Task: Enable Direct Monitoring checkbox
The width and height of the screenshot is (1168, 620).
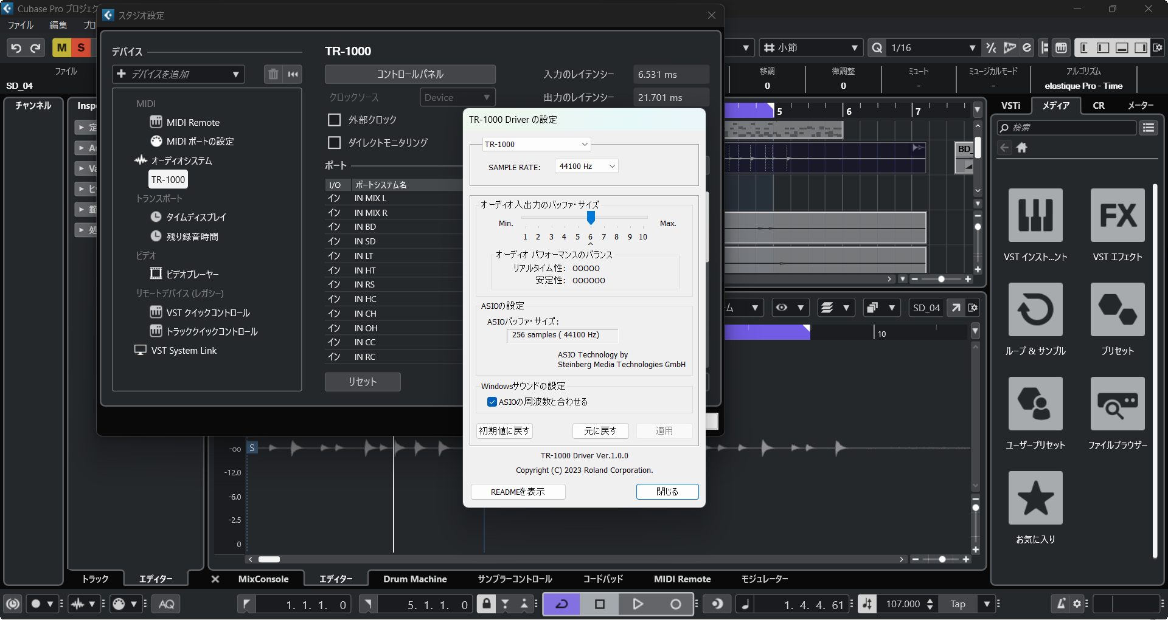Action: [334, 143]
